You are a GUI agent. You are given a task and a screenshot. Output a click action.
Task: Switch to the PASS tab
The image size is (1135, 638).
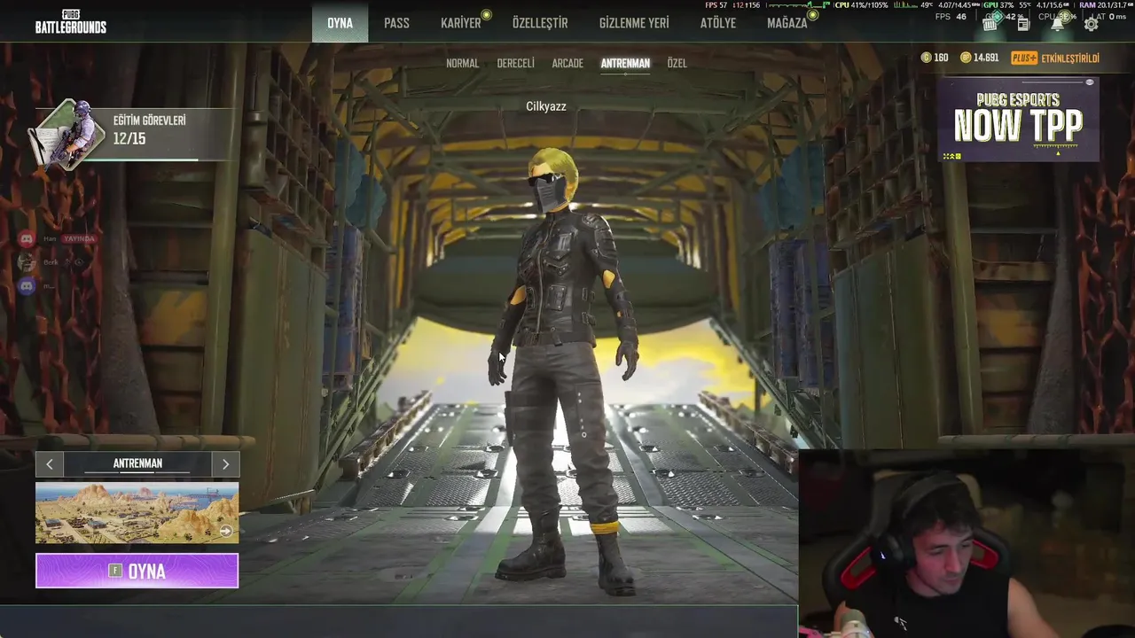tap(396, 23)
